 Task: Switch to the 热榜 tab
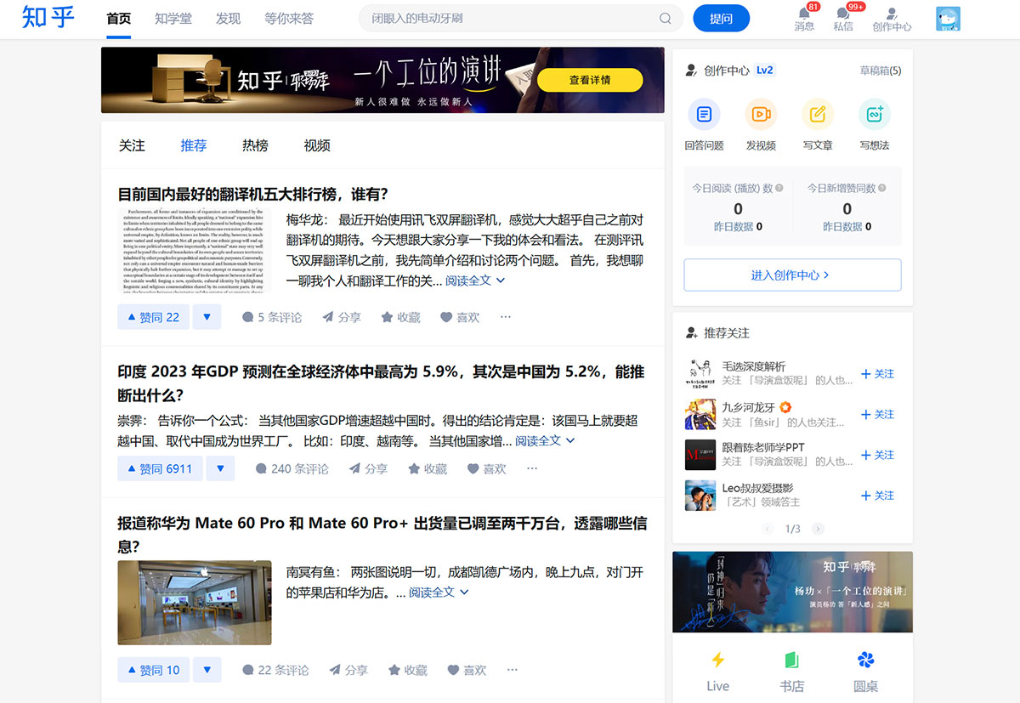[x=254, y=145]
